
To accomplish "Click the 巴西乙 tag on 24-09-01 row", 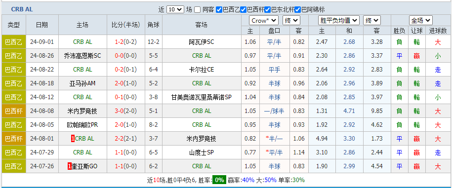I will tap(14, 42).
